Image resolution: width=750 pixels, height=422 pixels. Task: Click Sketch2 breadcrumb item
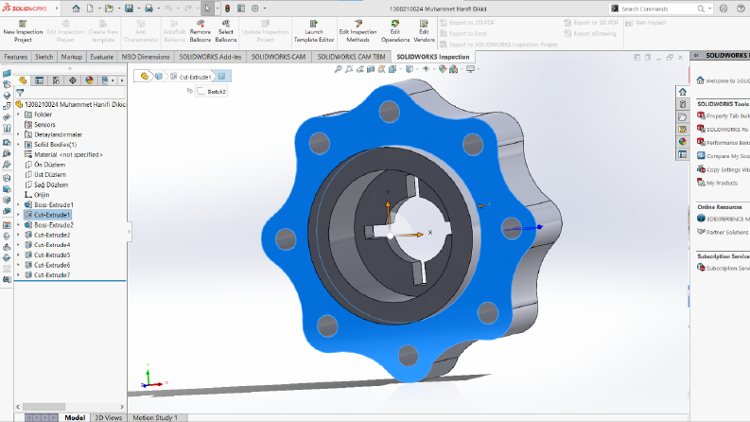click(212, 92)
